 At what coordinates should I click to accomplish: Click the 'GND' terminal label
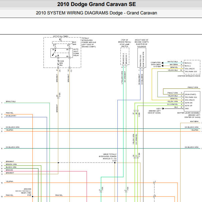click(187, 109)
